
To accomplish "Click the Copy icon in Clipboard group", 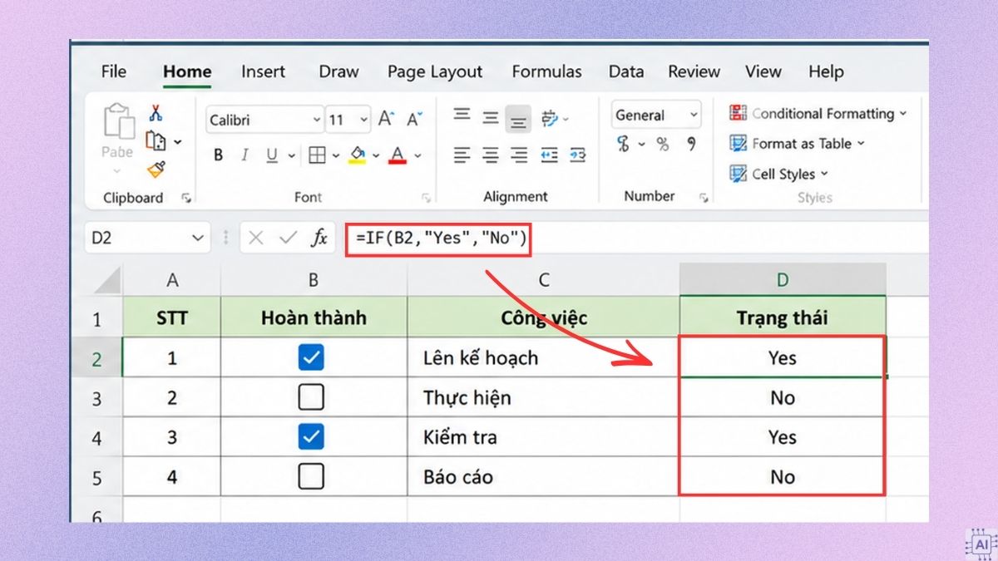I will click(155, 140).
